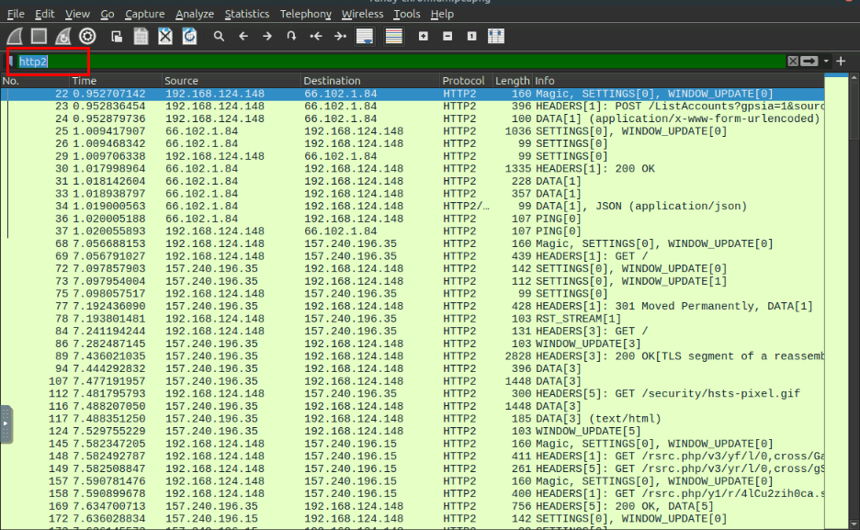The width and height of the screenshot is (860, 530).
Task: Add a new filter button with plus
Action: (x=841, y=61)
